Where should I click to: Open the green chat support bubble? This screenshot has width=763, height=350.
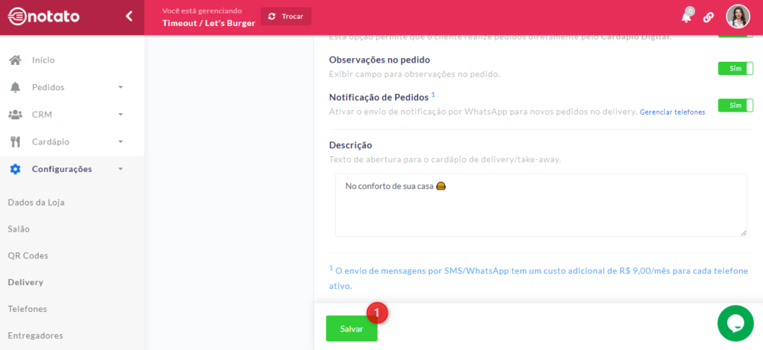click(x=735, y=323)
